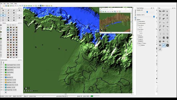Enable the only on checkbox
This screenshot has height=100, width=177.
pos(138,35)
